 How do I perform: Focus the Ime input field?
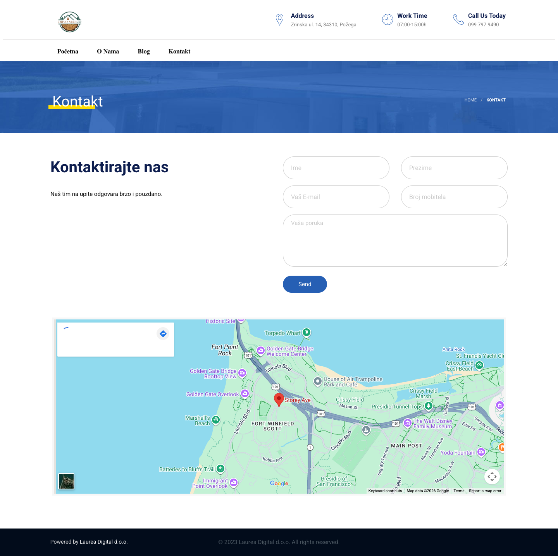tap(336, 168)
